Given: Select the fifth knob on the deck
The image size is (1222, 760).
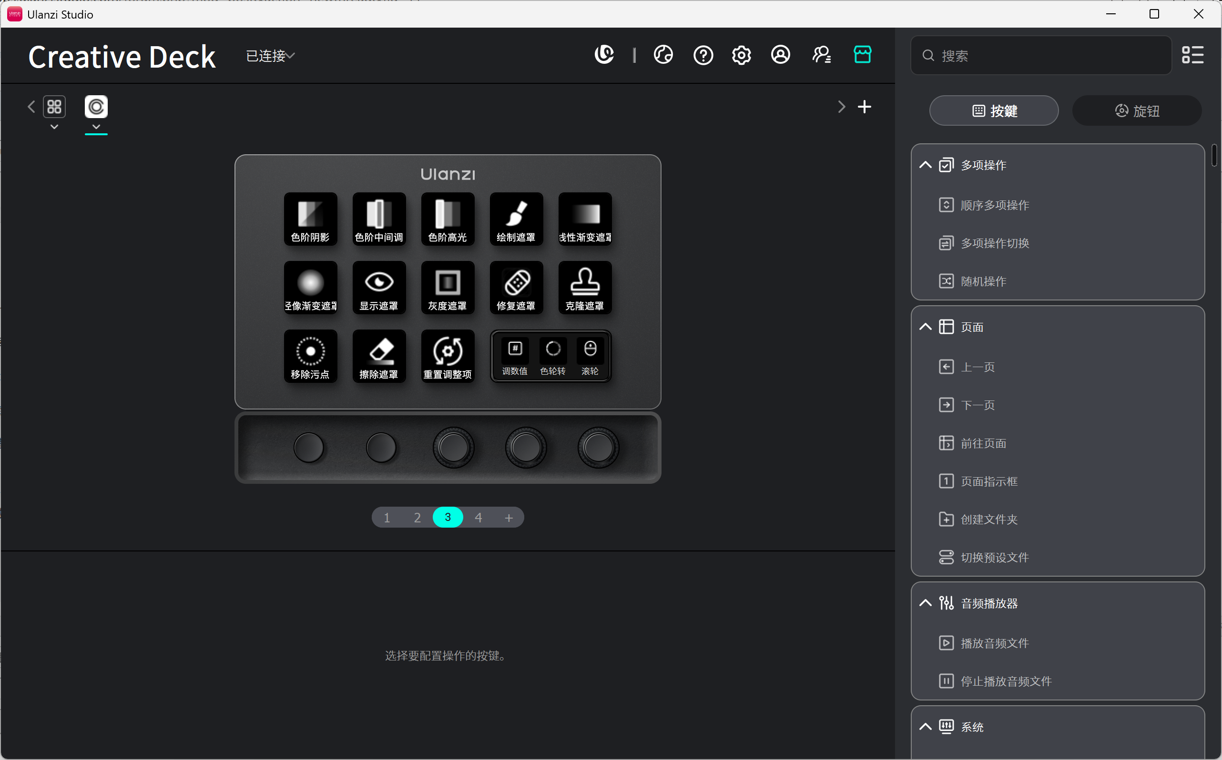Looking at the screenshot, I should tap(598, 447).
